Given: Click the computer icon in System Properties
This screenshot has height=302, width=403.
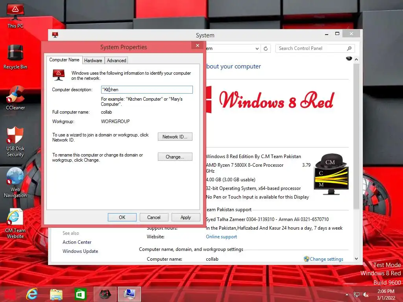Looking at the screenshot, I should (x=59, y=75).
